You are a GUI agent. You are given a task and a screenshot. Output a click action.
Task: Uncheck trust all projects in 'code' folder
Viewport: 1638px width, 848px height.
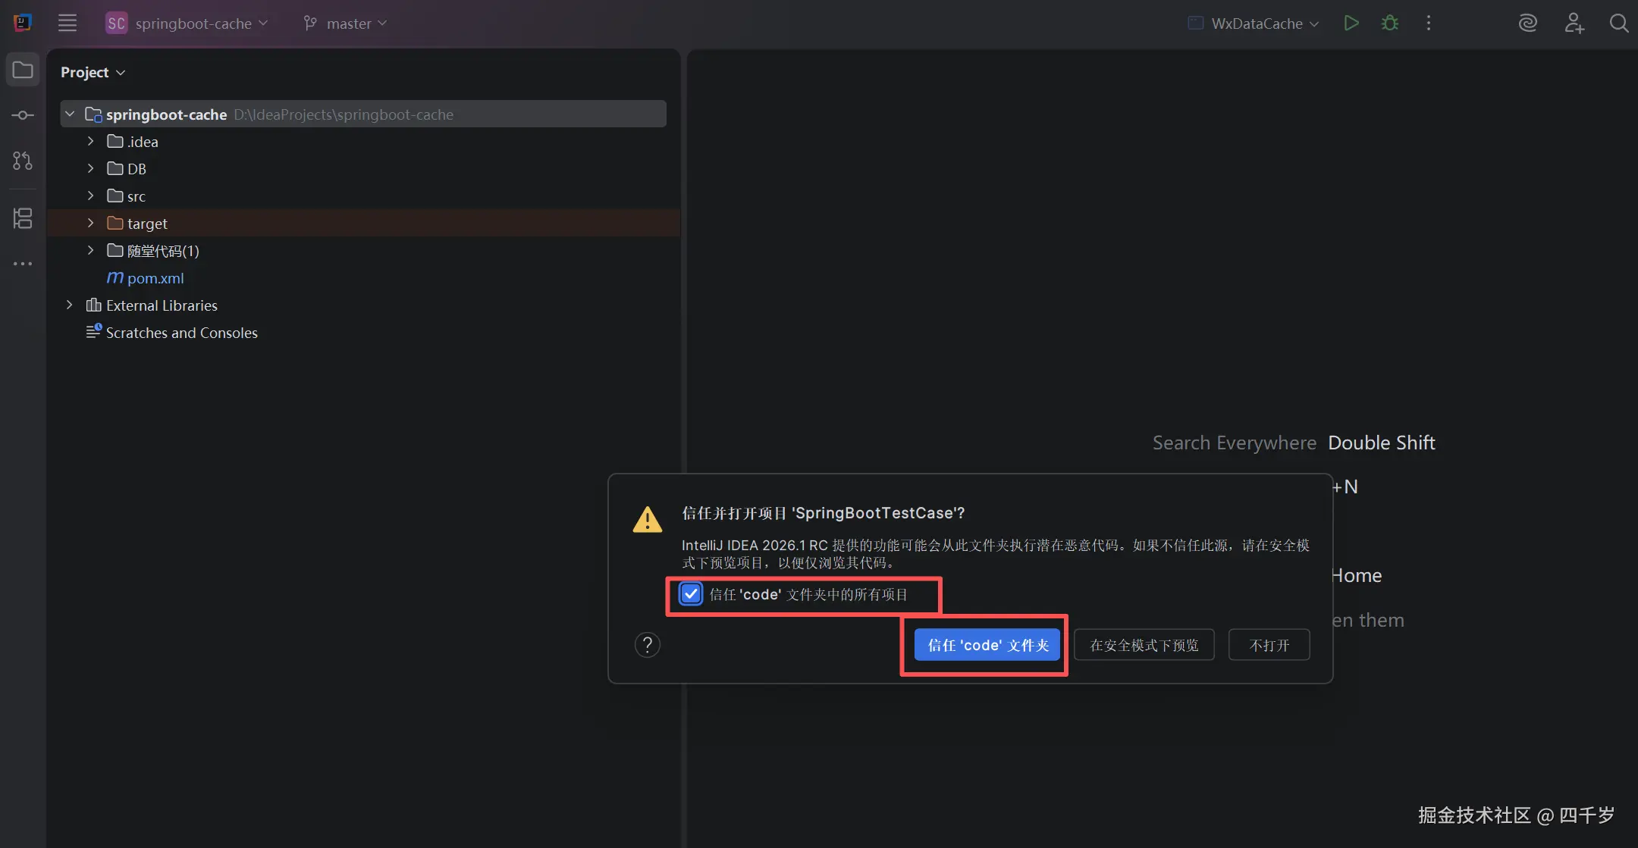(691, 594)
